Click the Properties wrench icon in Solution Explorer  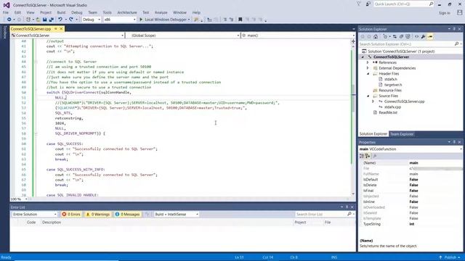tap(423, 37)
